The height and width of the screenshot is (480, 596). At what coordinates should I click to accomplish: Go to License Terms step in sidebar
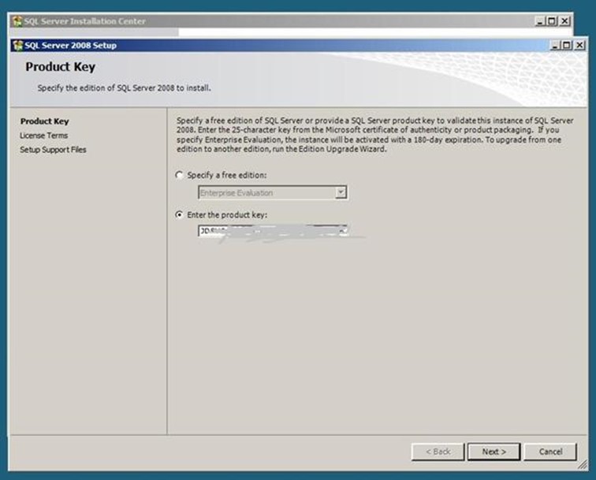pos(44,136)
